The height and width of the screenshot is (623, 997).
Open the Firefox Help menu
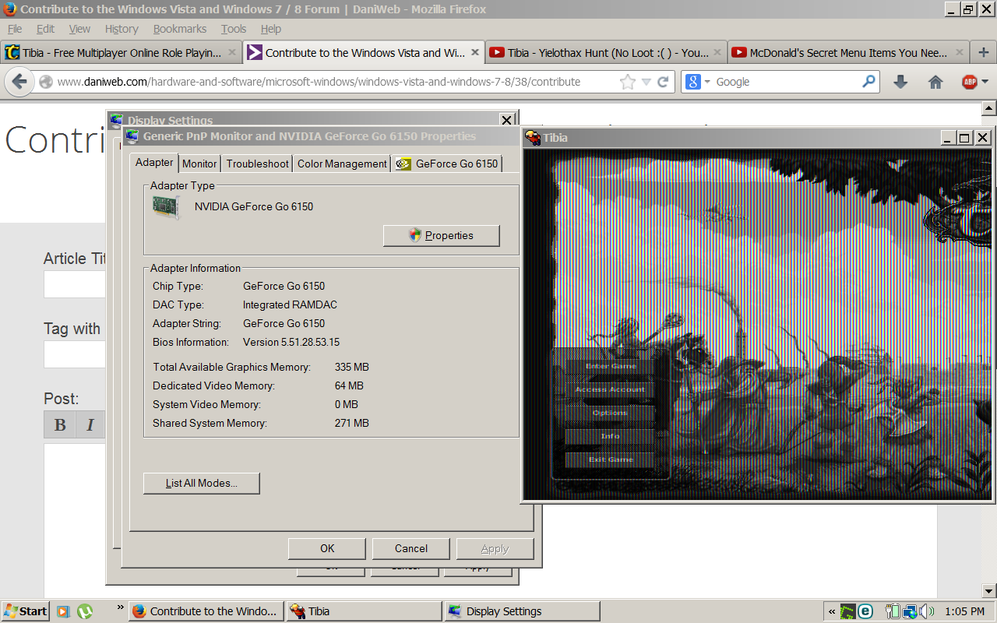coord(271,29)
